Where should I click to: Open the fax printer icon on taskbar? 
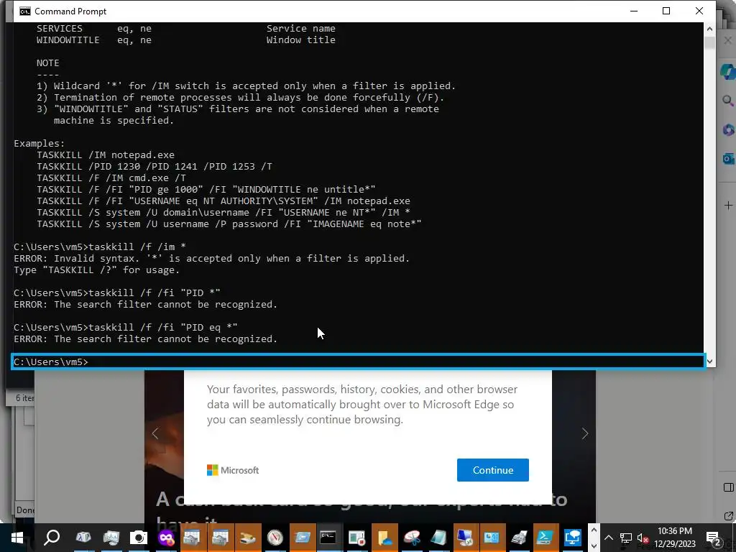tap(519, 538)
